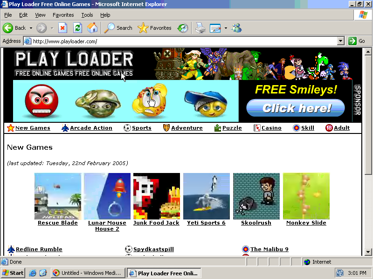Open the Forward button history dropdown arrow
373x279 pixels.
pyautogui.click(x=52, y=28)
